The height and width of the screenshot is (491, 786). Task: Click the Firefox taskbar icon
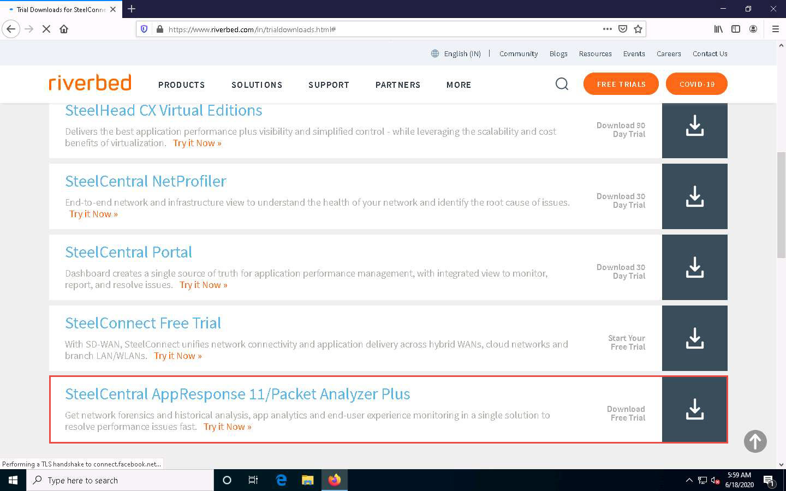click(335, 480)
